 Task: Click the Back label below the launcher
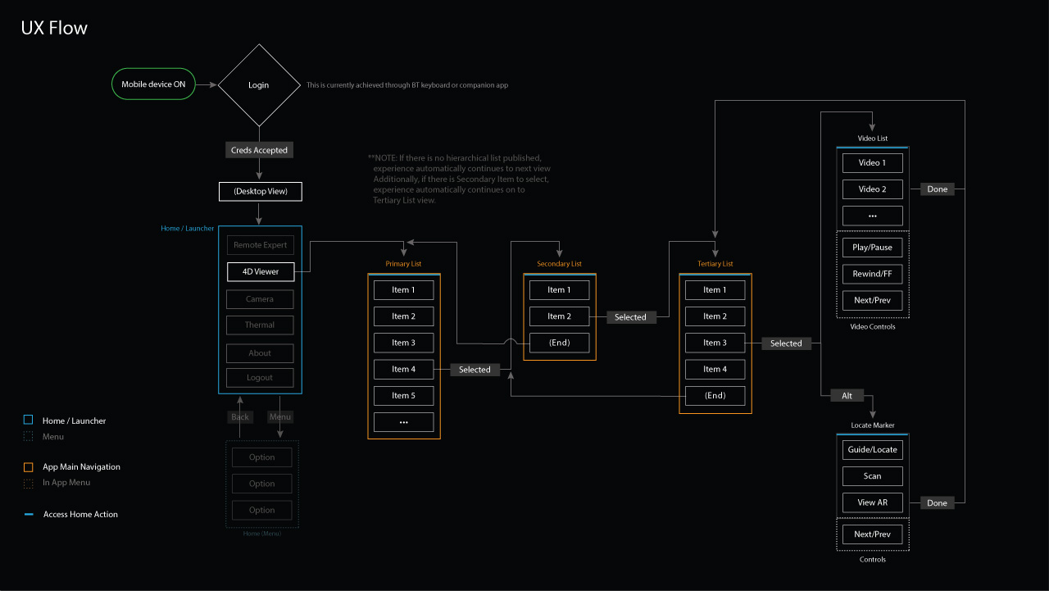pos(240,416)
